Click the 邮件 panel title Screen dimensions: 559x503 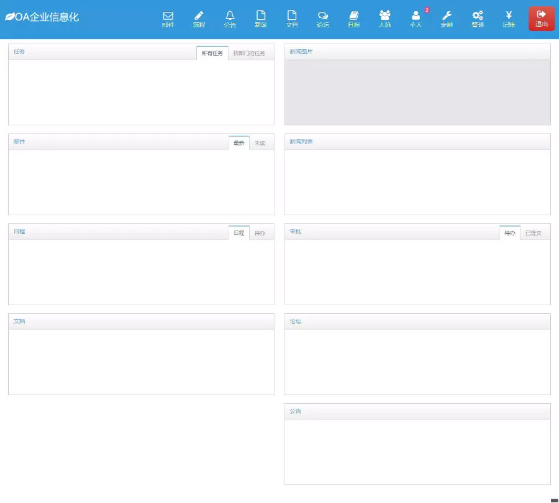click(x=19, y=141)
